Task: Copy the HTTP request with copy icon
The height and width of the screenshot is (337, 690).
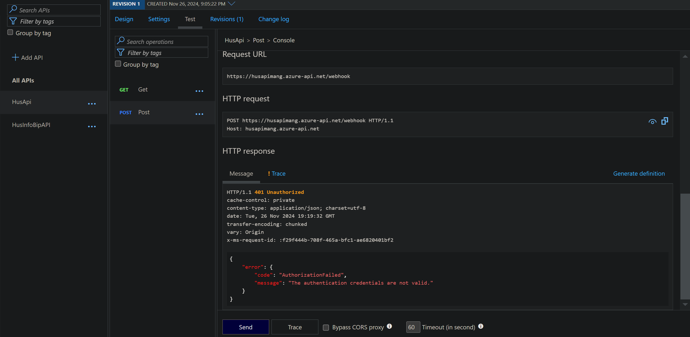Action: [665, 121]
